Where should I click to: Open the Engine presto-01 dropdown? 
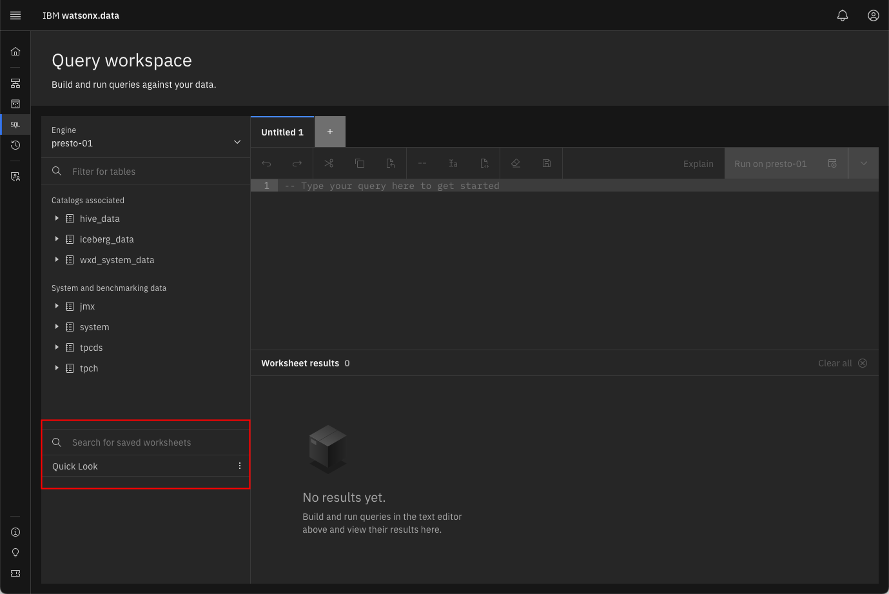[146, 137]
